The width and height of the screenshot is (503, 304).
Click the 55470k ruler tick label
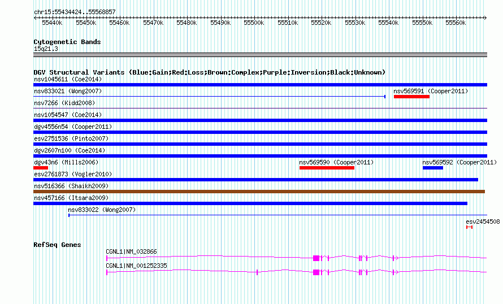[x=153, y=23]
